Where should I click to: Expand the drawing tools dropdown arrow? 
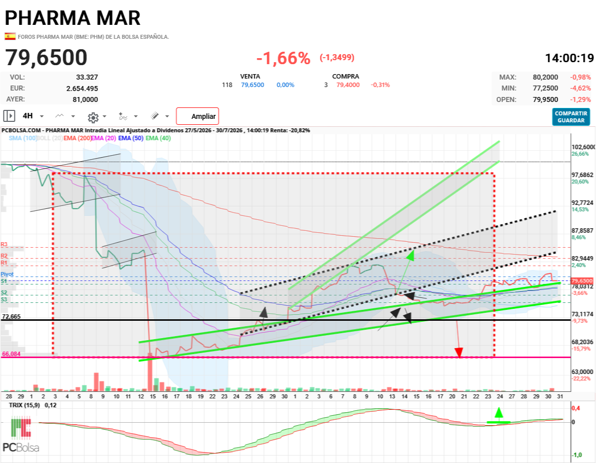pyautogui.click(x=167, y=117)
